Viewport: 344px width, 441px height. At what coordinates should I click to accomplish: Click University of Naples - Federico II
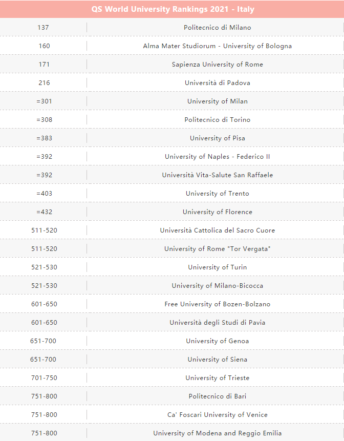217,157
